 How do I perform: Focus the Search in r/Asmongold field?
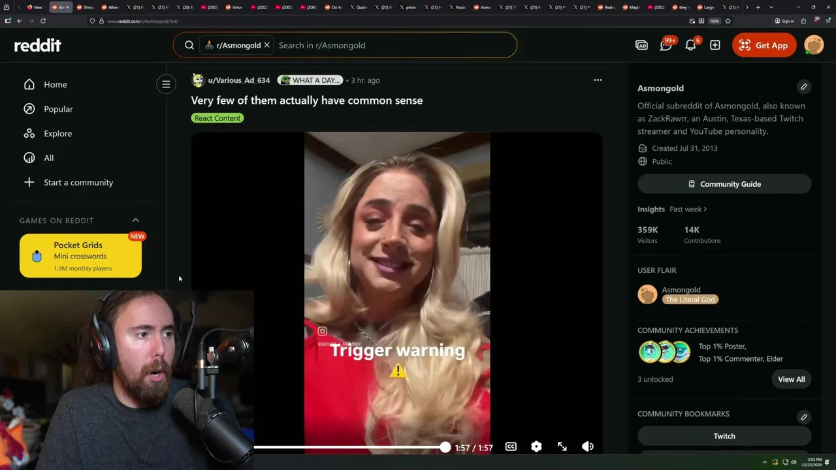point(392,45)
